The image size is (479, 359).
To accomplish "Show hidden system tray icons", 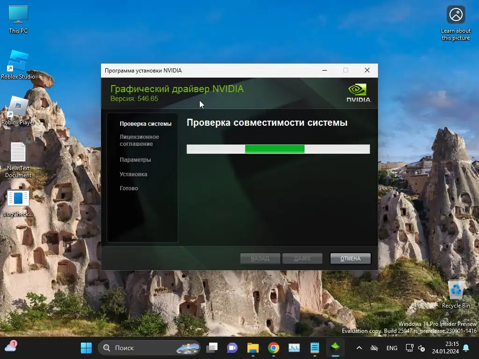I will click(359, 348).
